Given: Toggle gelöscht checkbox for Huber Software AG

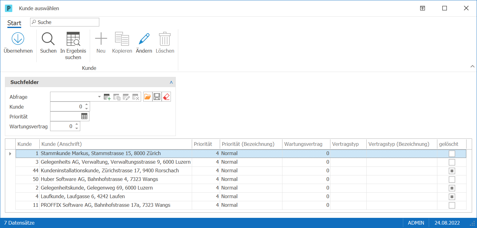Looking at the screenshot, I should 452,179.
